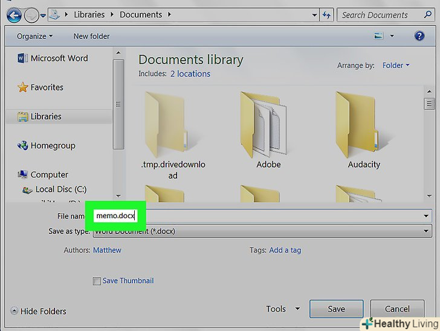Select Local Disc (C:) in sidebar

coord(61,189)
